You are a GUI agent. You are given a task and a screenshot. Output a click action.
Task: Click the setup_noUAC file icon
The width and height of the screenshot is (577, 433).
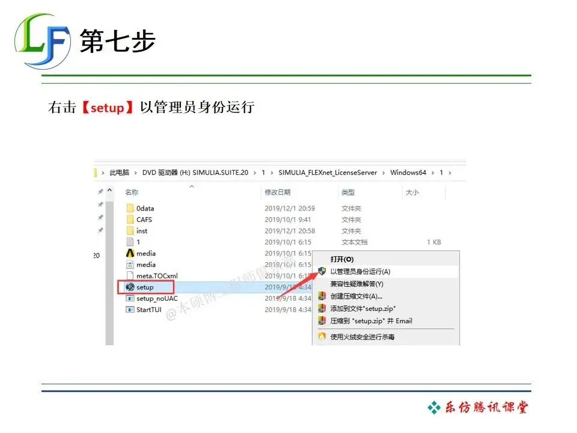[130, 298]
